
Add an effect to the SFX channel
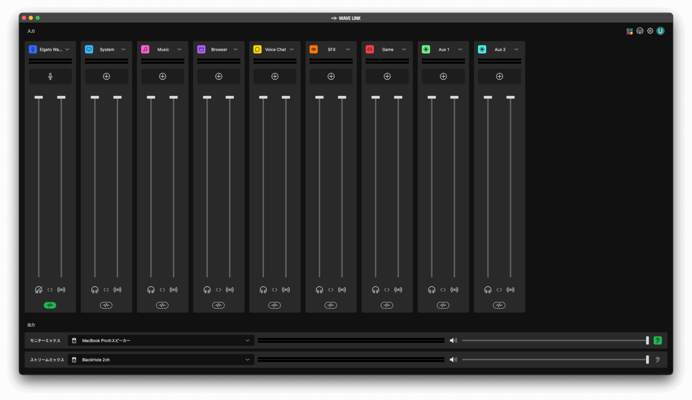point(331,76)
